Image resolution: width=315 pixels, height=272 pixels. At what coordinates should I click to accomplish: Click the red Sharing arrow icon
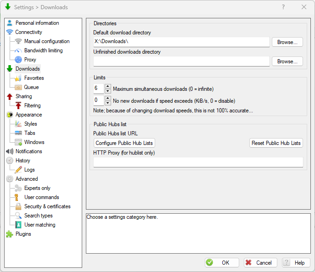(x=10, y=96)
